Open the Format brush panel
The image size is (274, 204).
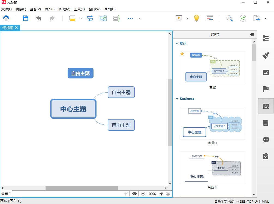click(x=266, y=56)
